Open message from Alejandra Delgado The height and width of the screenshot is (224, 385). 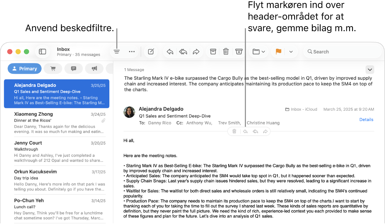pyautogui.click(x=57, y=94)
